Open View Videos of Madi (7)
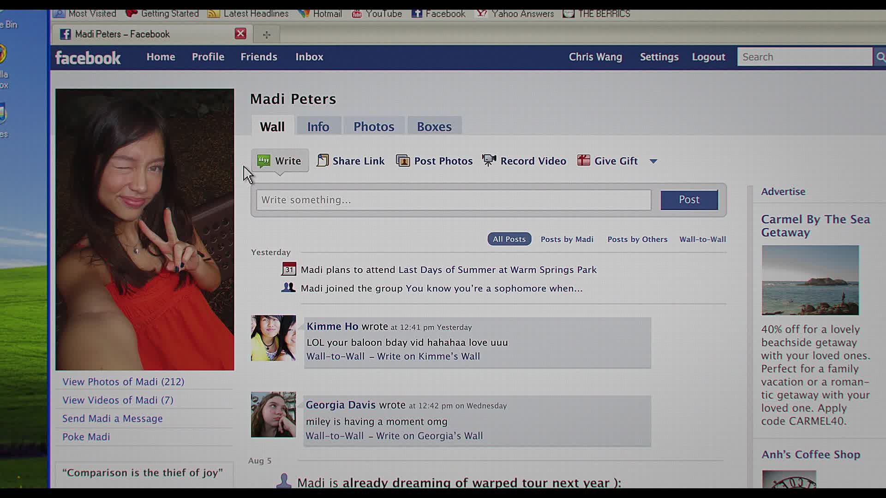The width and height of the screenshot is (886, 498). pyautogui.click(x=118, y=400)
